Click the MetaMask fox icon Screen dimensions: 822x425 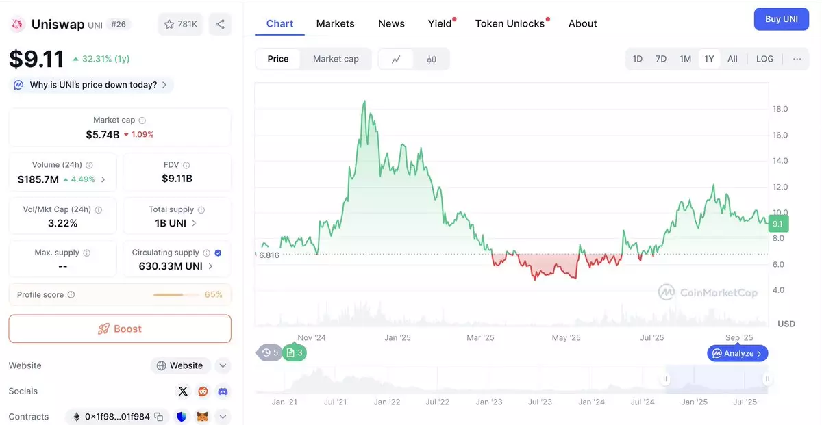click(203, 417)
